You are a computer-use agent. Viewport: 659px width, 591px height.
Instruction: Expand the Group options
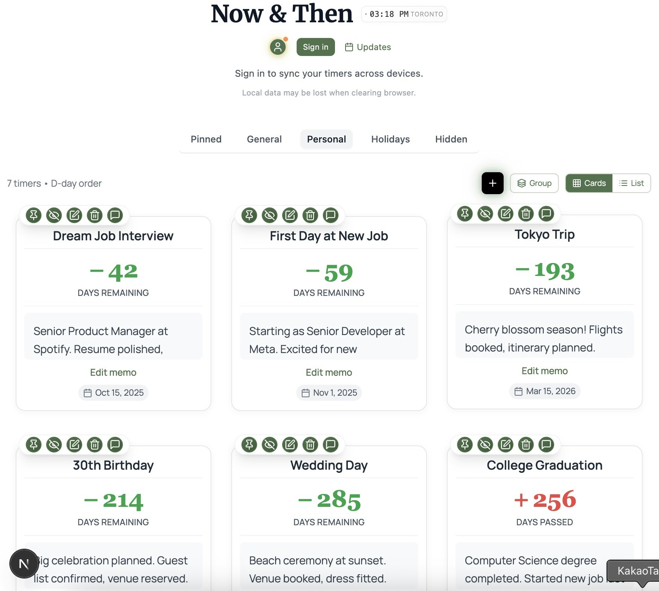[534, 183]
